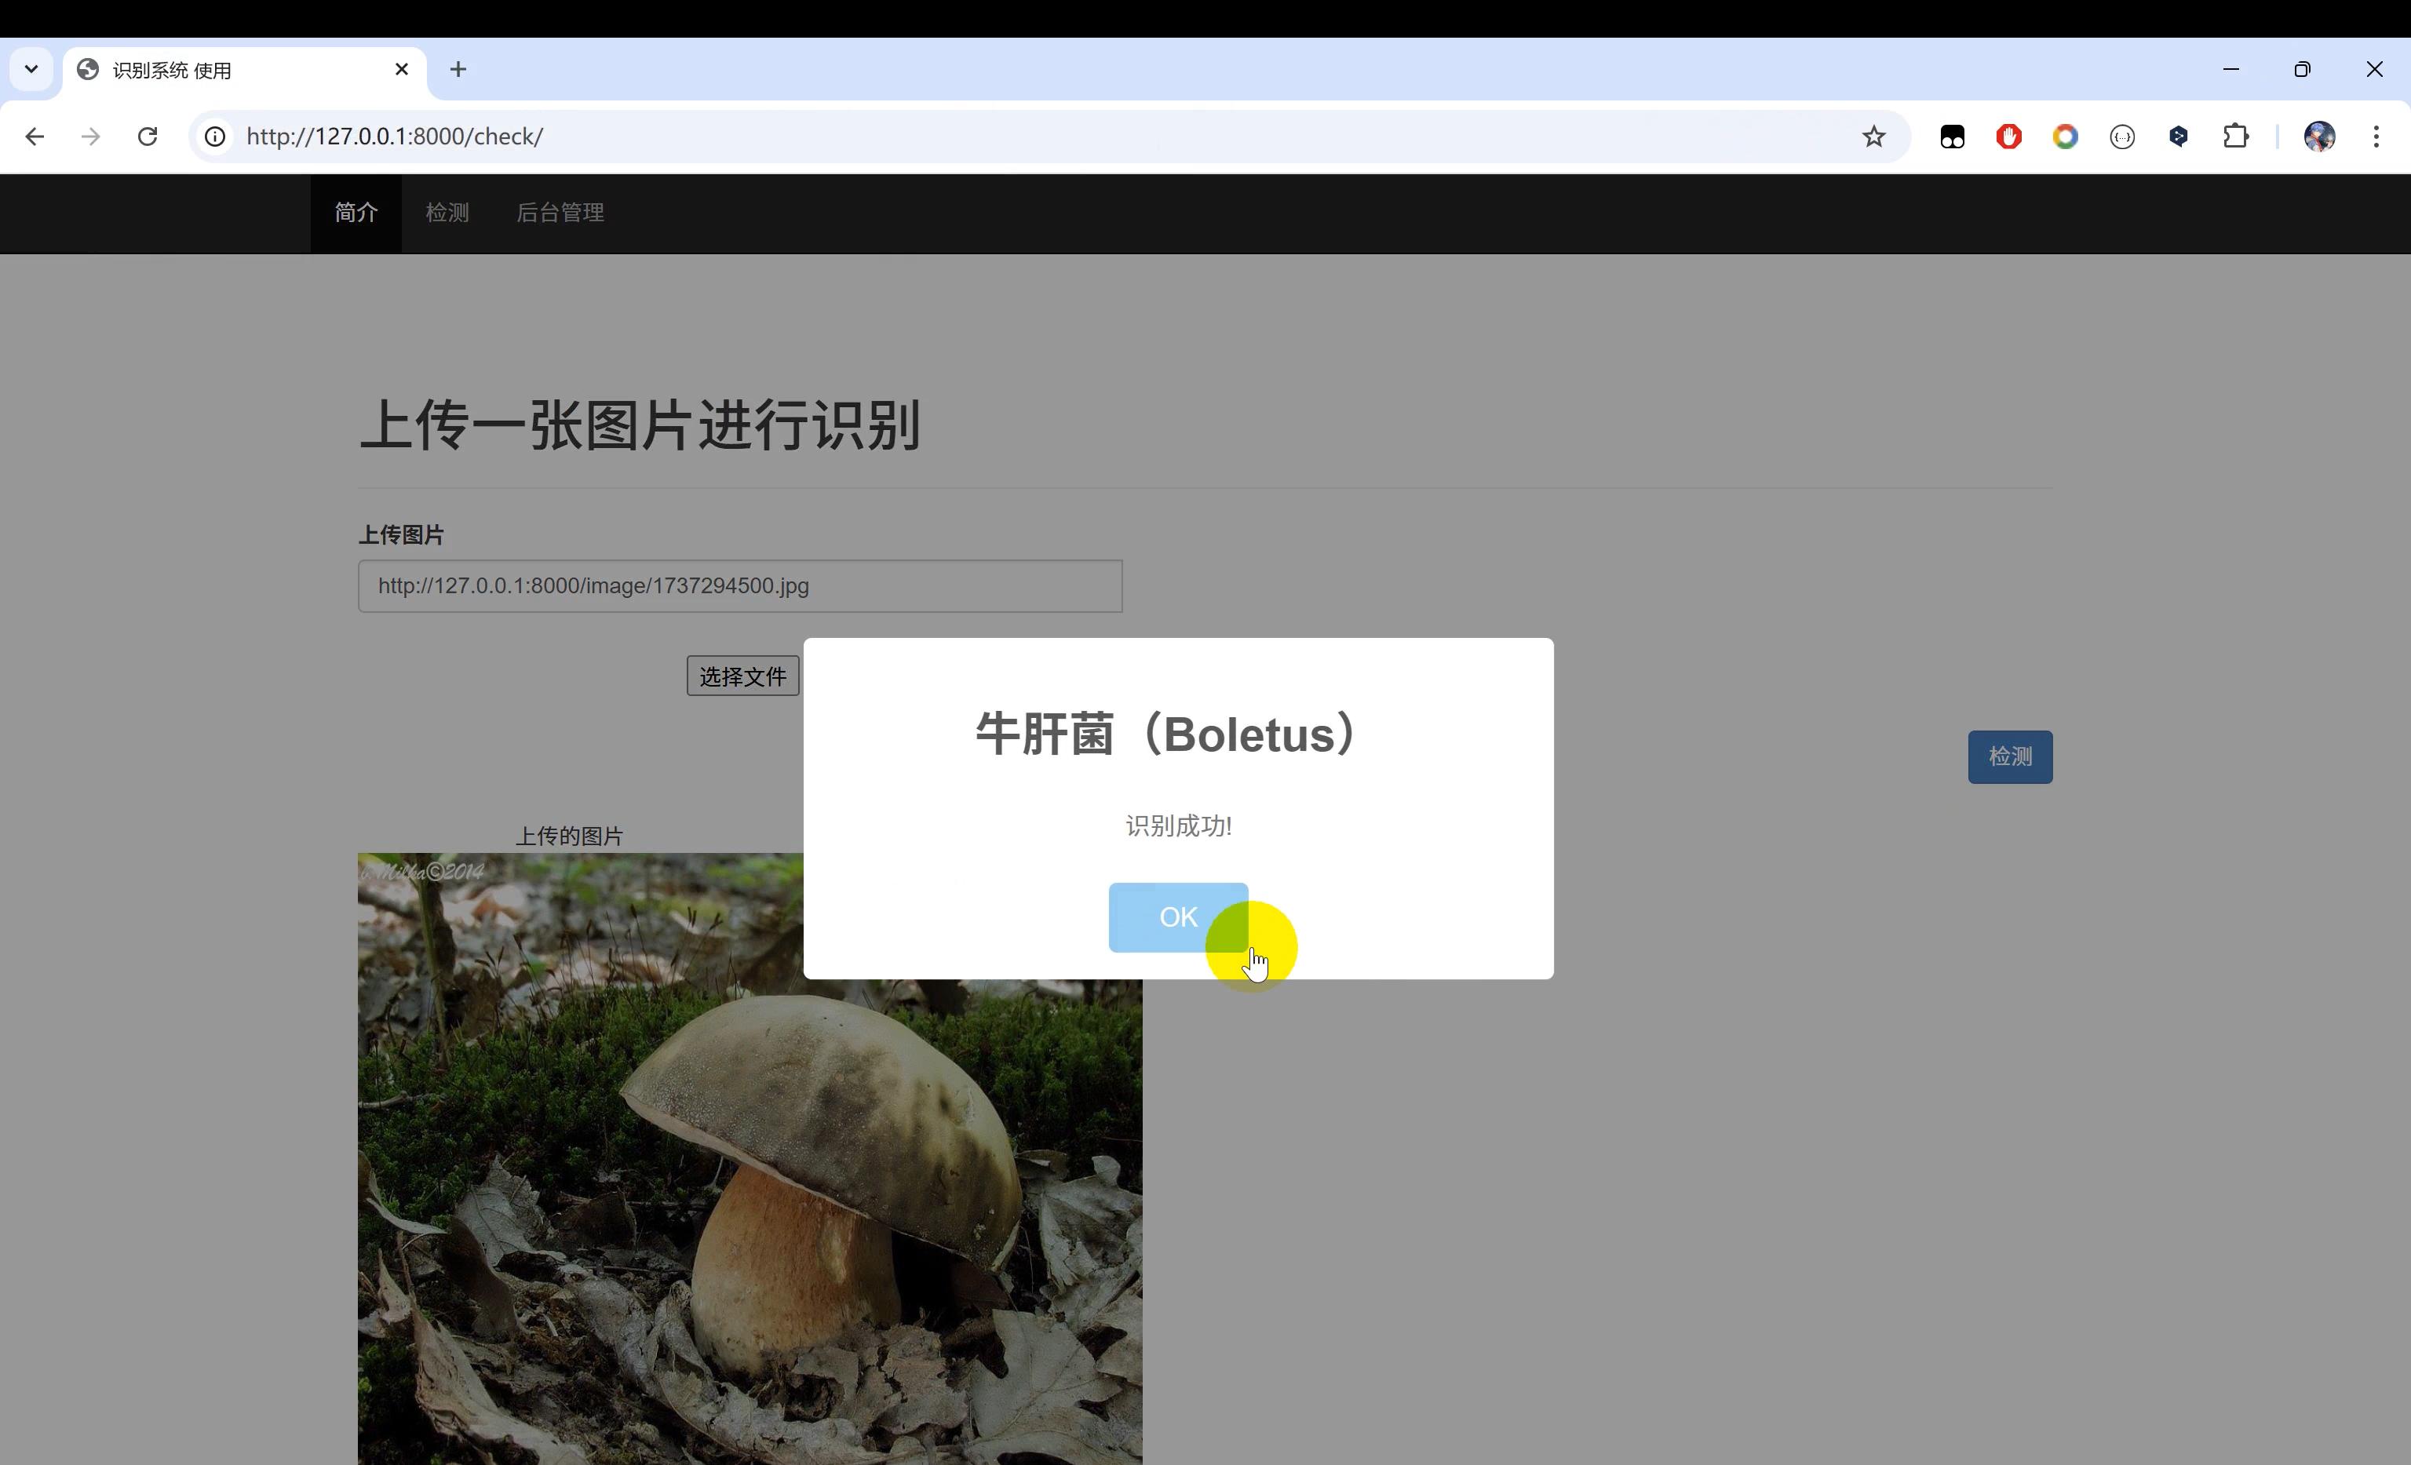Dismiss the Boletus dialog with OK
This screenshot has width=2411, height=1465.
click(x=1178, y=917)
